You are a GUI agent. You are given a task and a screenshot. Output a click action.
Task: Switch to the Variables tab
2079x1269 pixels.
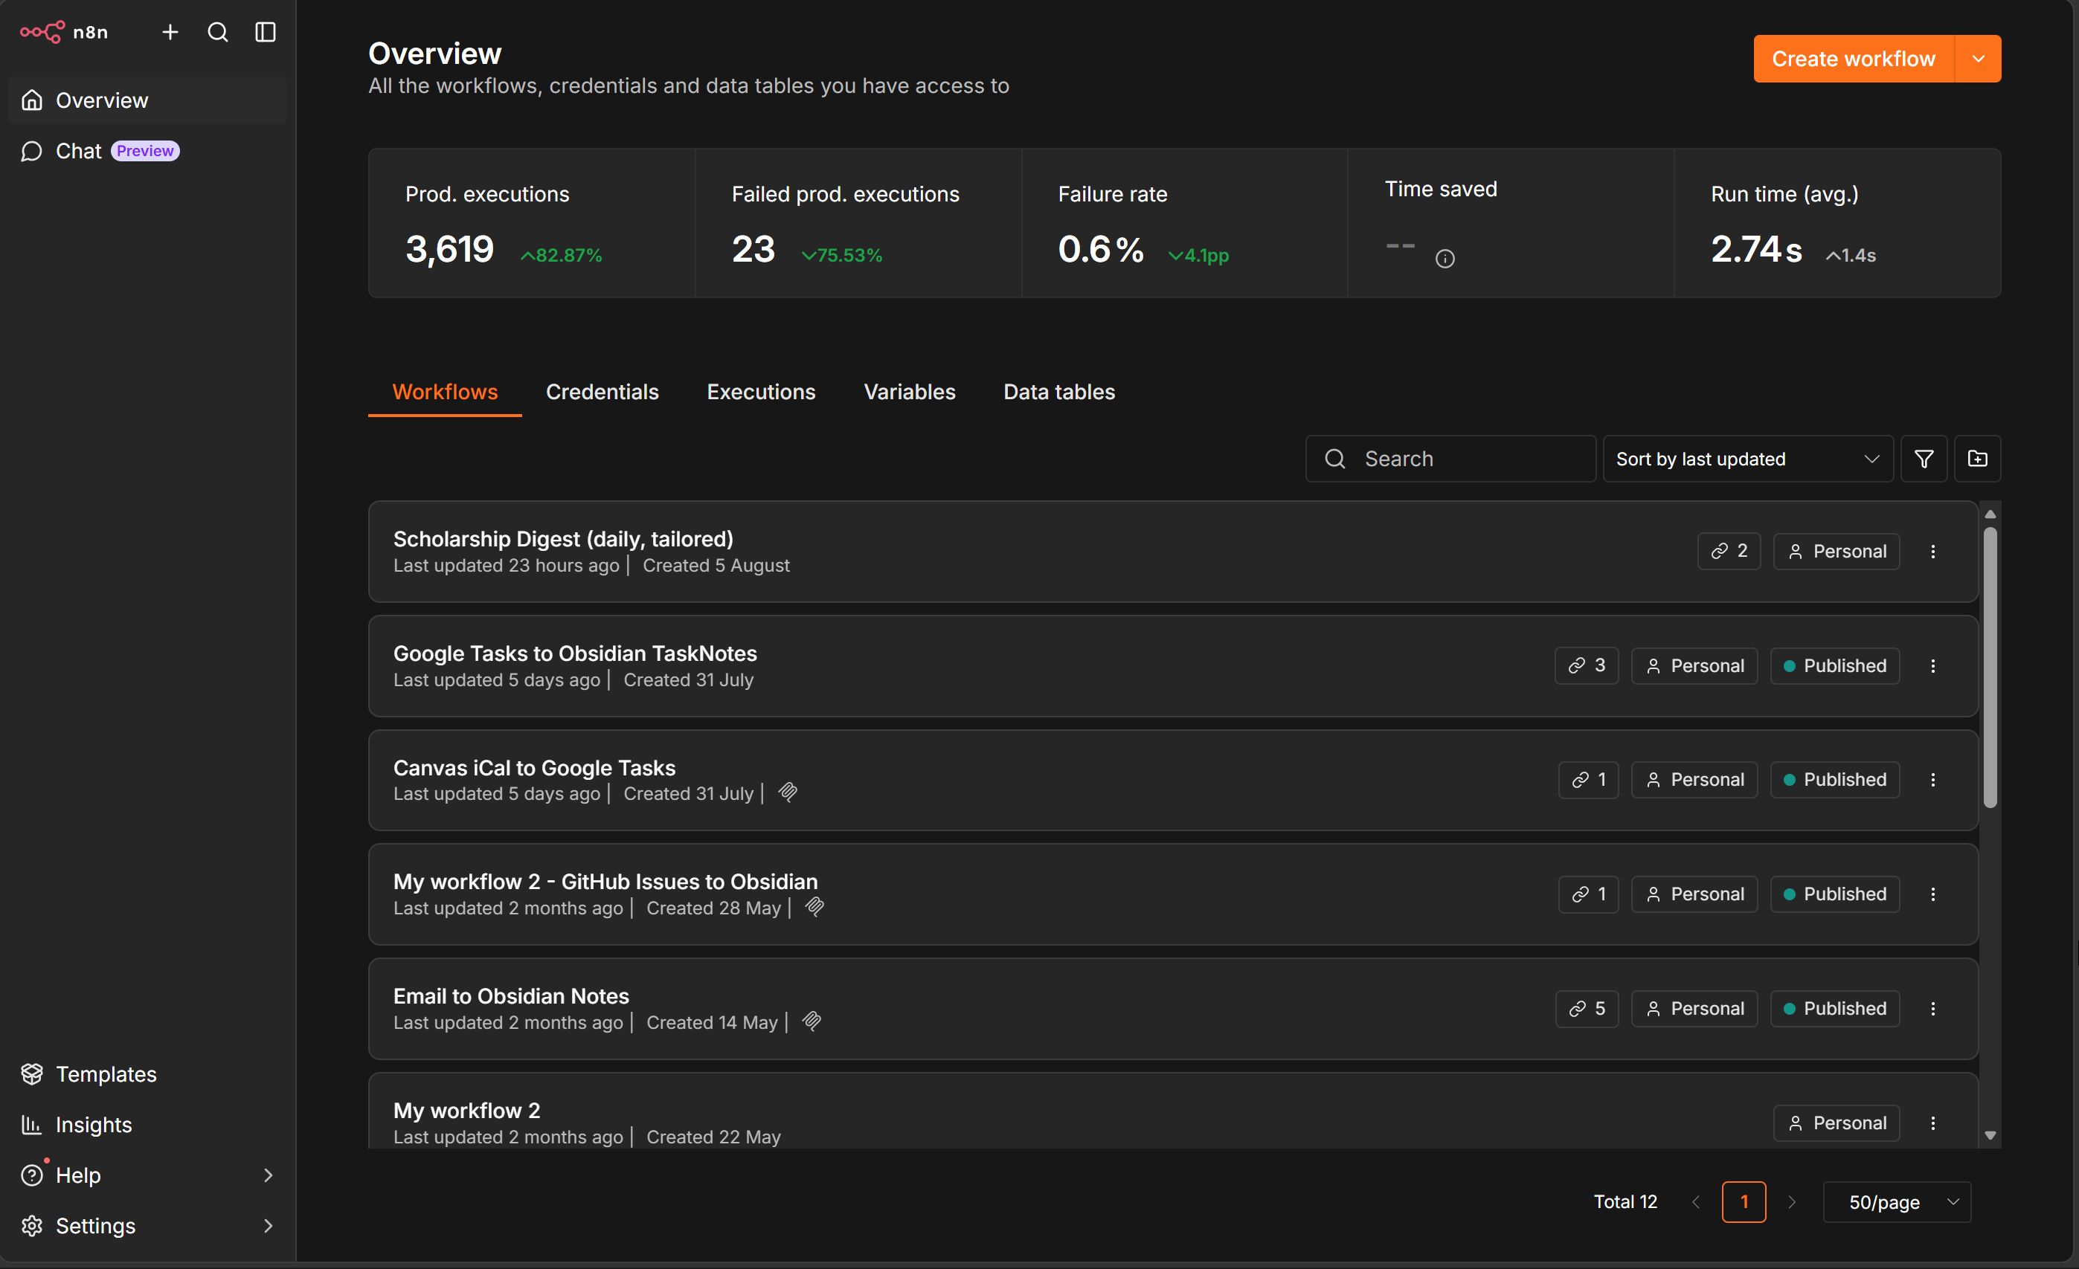tap(910, 392)
